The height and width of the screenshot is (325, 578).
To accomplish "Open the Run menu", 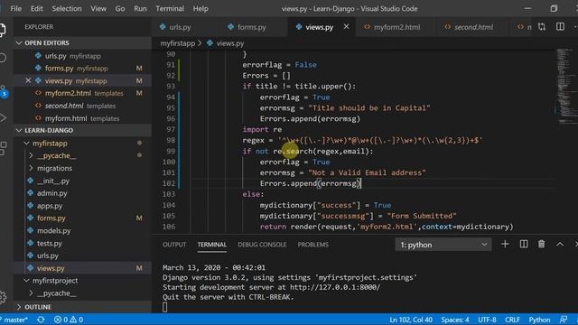I will coord(140,8).
